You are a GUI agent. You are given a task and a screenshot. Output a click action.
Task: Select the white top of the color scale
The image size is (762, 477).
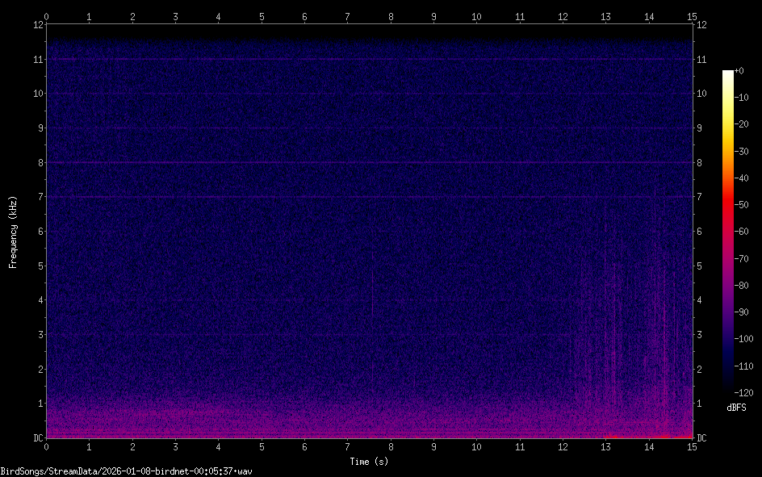[728, 73]
